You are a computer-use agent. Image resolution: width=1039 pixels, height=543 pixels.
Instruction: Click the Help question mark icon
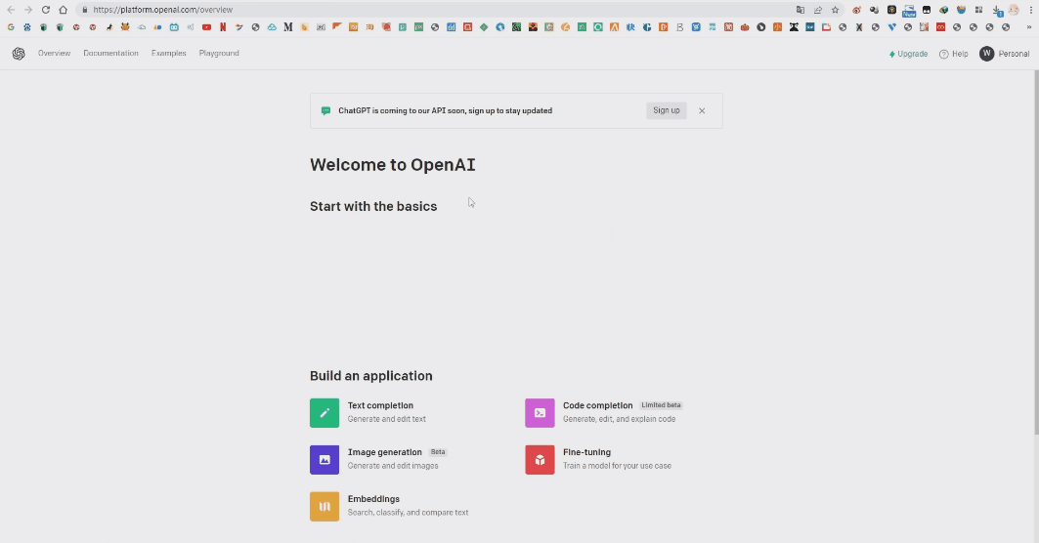943,54
